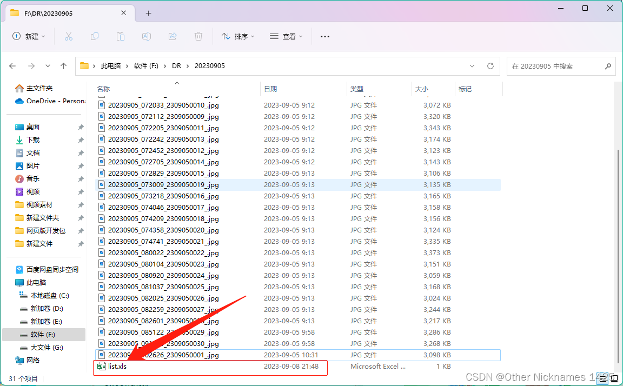Click the pin icon beside 桌面

pyautogui.click(x=81, y=127)
